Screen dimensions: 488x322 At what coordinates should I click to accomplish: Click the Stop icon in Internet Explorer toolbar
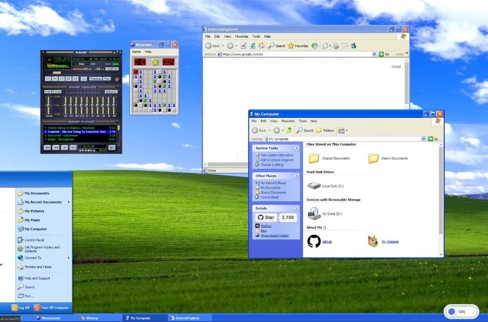[x=244, y=46]
